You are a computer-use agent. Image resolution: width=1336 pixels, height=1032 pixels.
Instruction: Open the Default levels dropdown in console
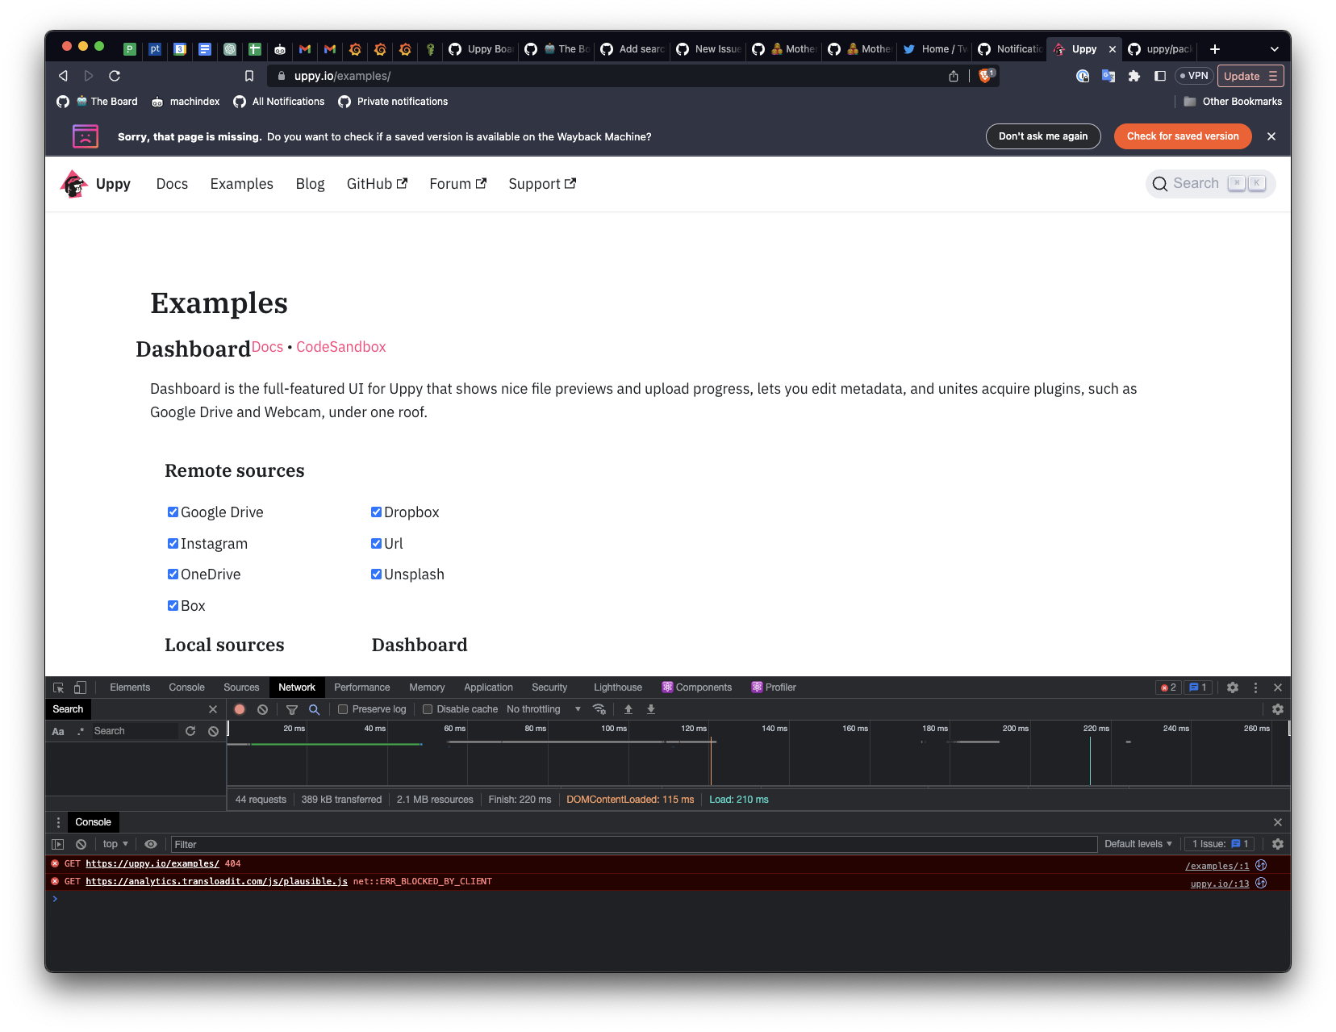(1138, 844)
